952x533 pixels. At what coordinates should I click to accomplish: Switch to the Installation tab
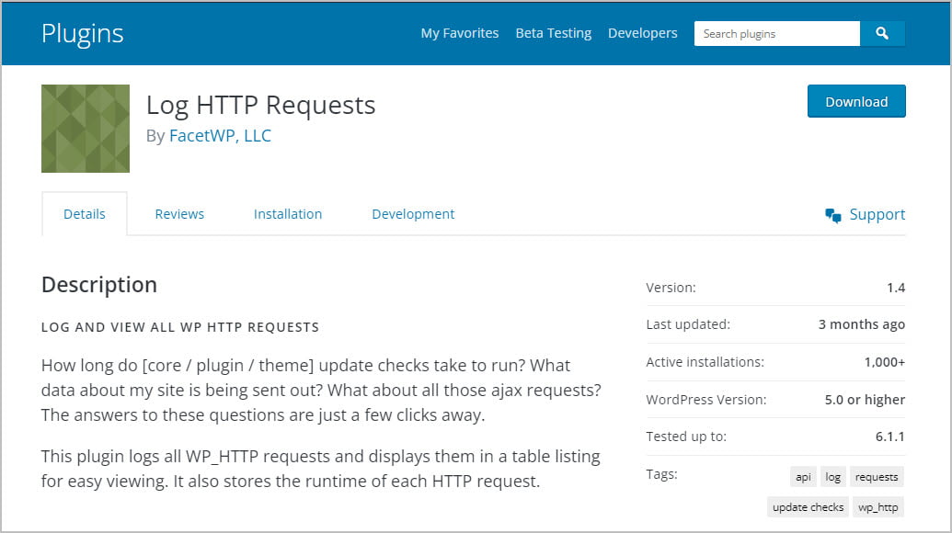pyautogui.click(x=287, y=213)
